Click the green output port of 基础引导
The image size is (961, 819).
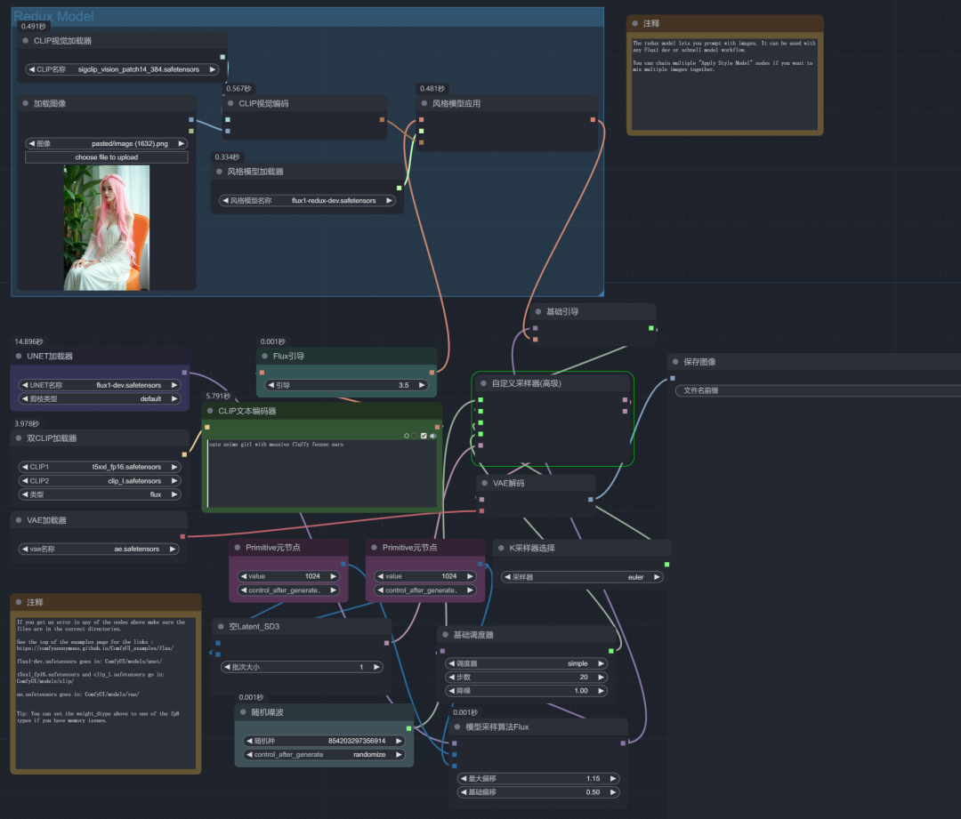(x=650, y=328)
